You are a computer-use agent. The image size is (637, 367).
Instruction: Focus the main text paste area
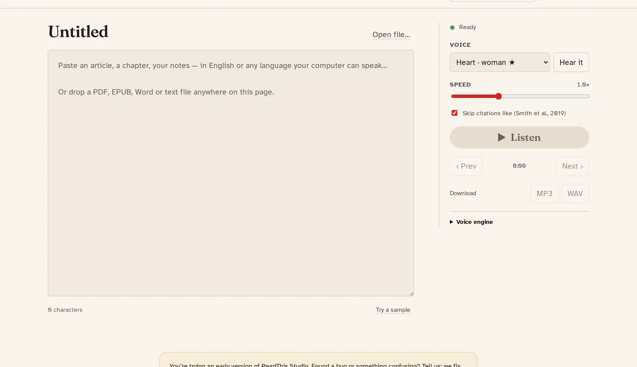[231, 173]
